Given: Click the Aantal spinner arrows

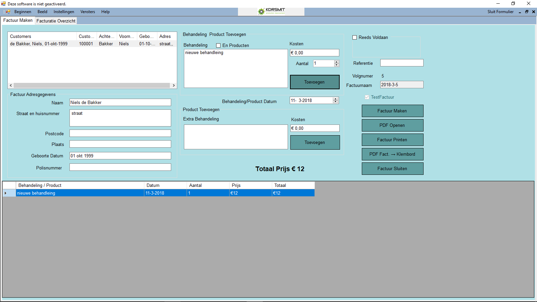Looking at the screenshot, I should coord(336,63).
